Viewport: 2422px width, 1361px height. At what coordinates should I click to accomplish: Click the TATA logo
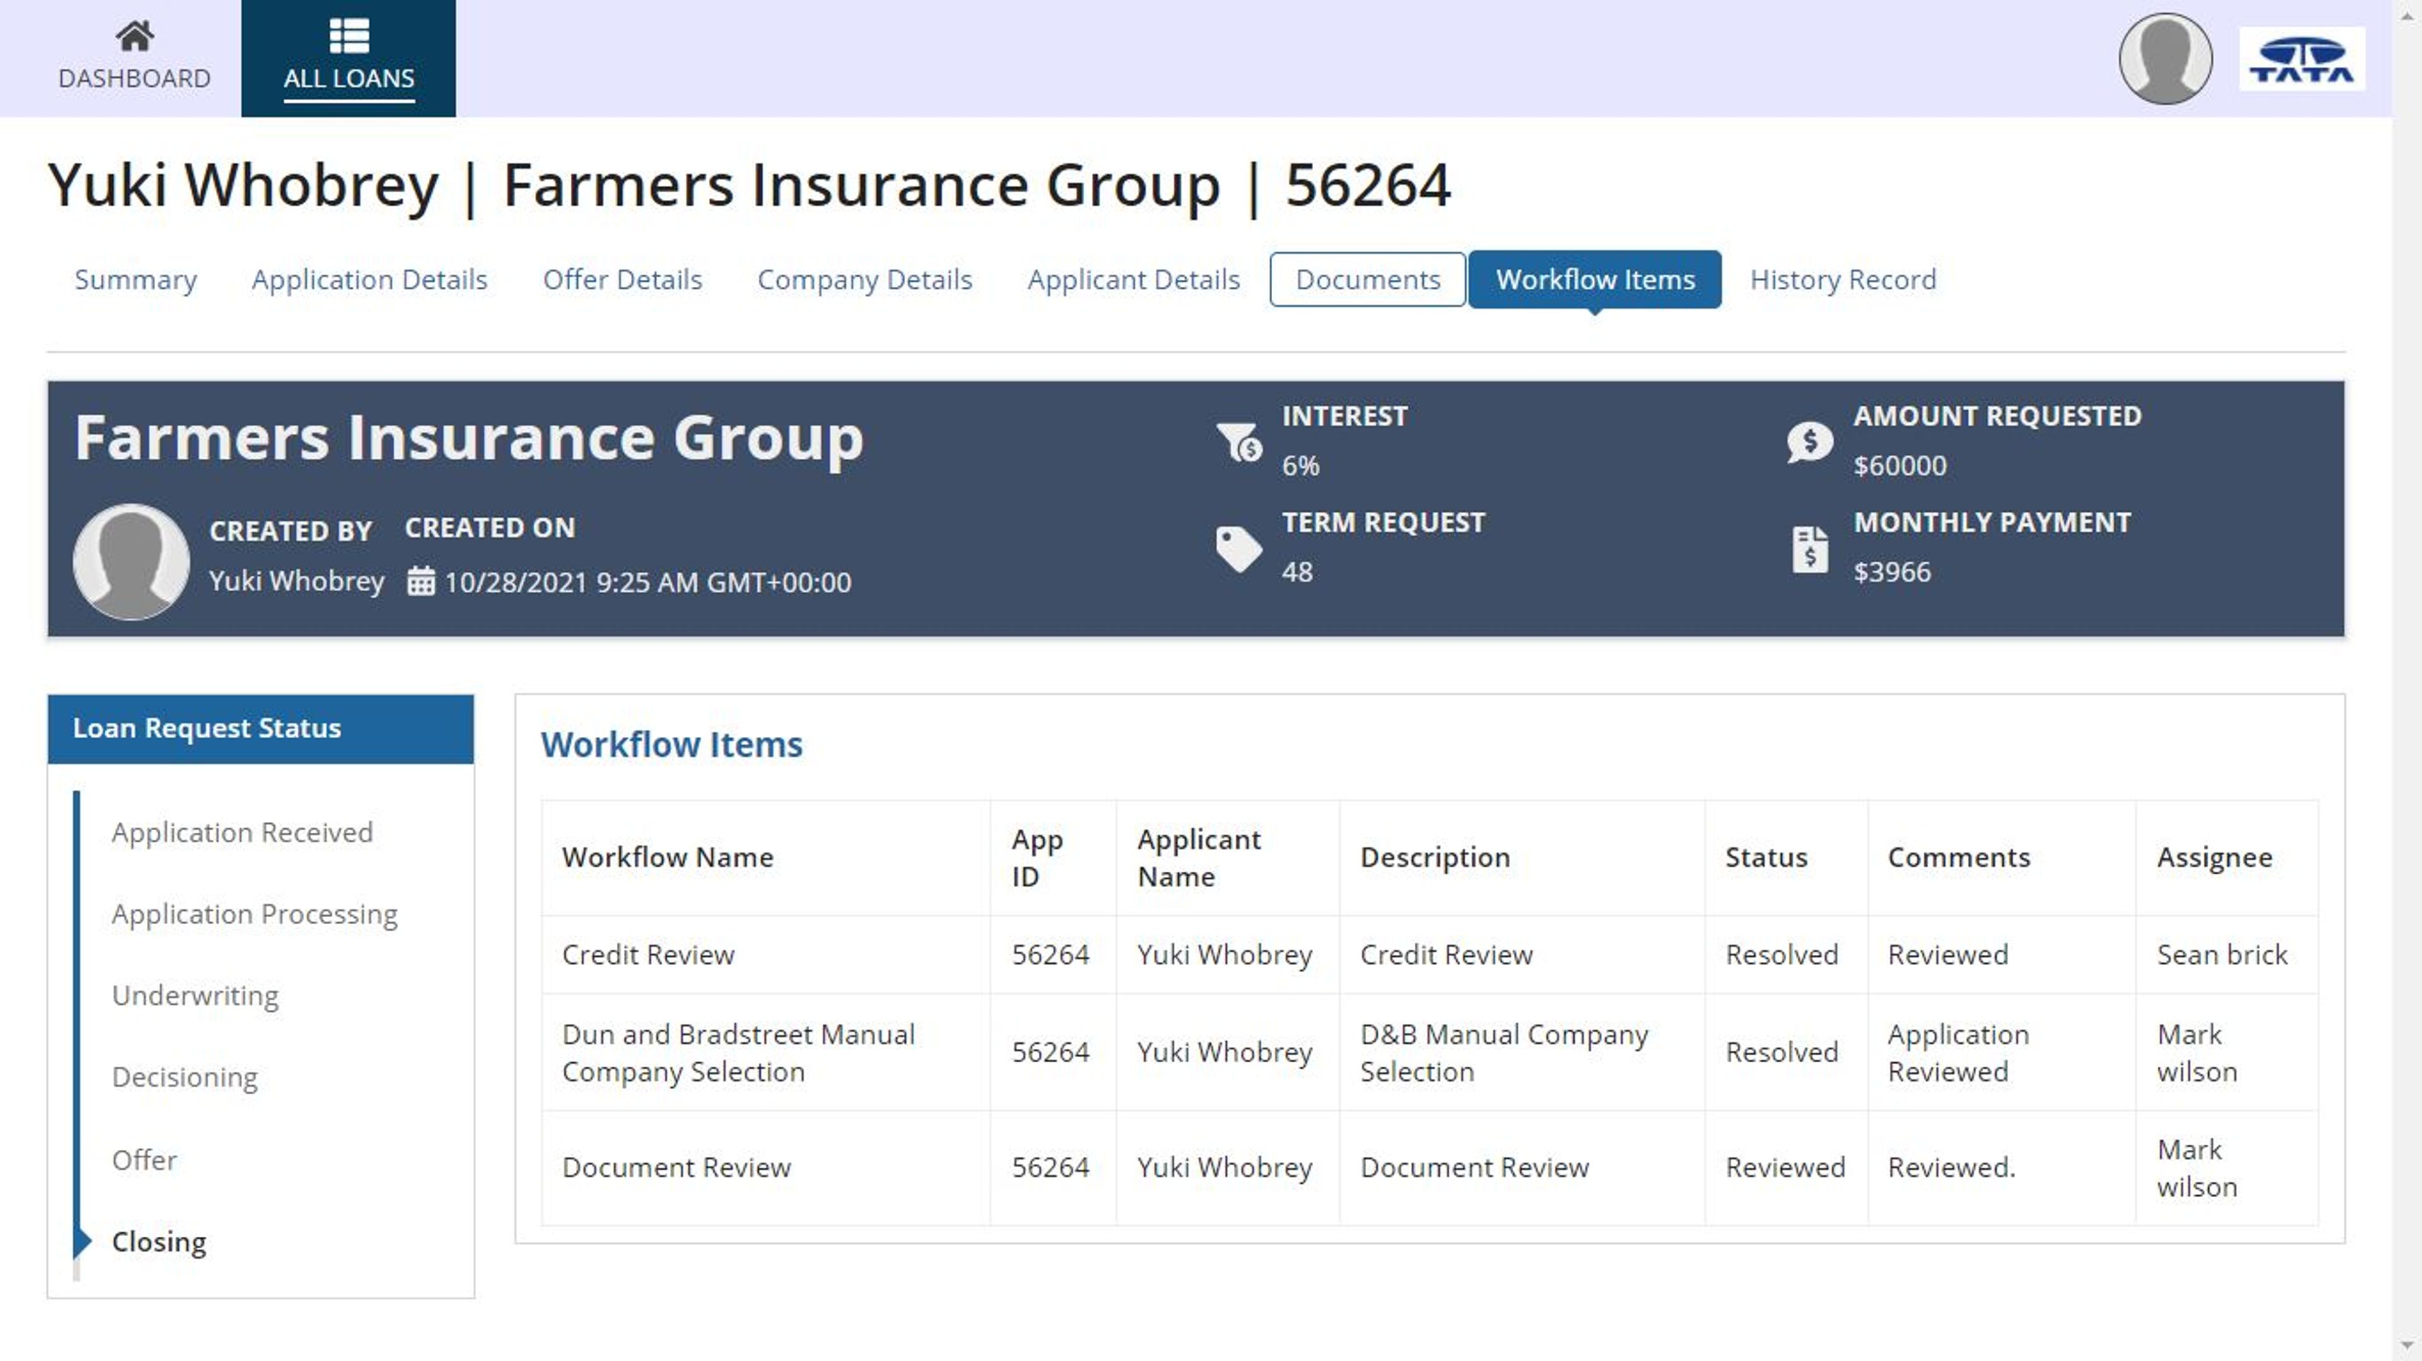pos(2302,59)
